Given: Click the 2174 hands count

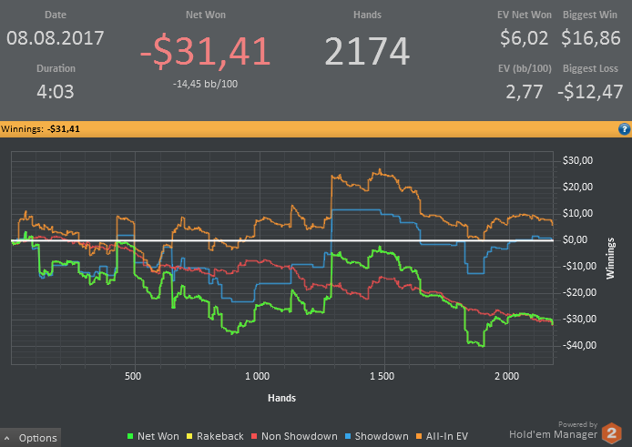Looking at the screenshot, I should coord(367,51).
